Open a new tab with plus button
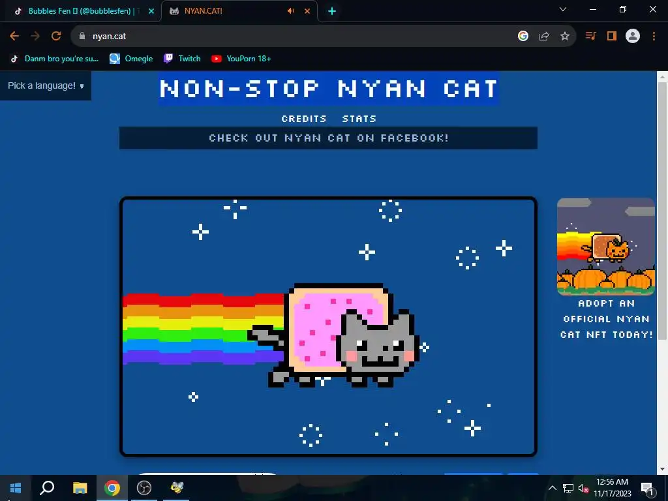The height and width of the screenshot is (501, 668). 332,11
